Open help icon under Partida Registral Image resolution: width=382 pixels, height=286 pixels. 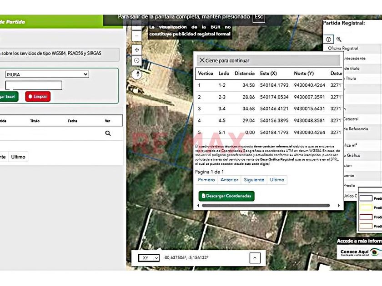[329, 39]
